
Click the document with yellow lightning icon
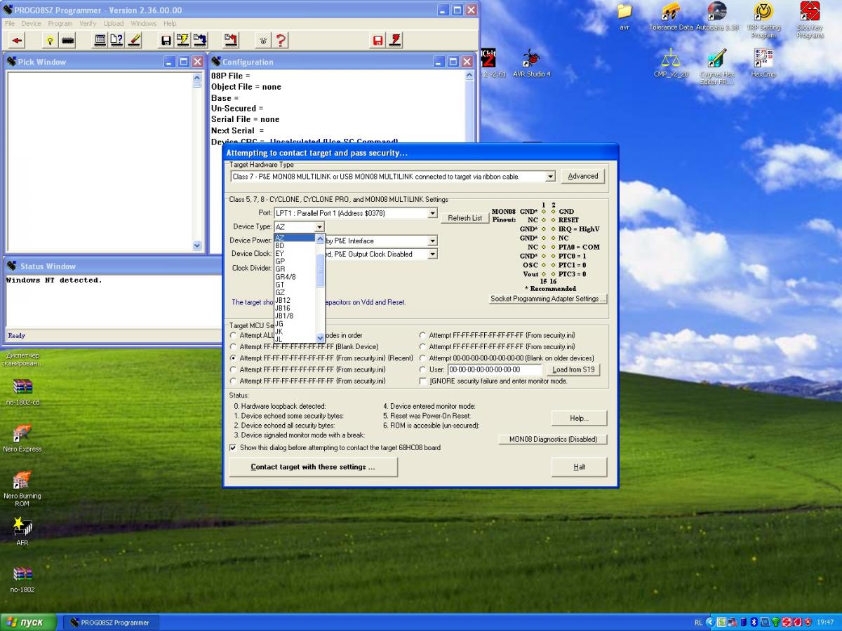(182, 40)
